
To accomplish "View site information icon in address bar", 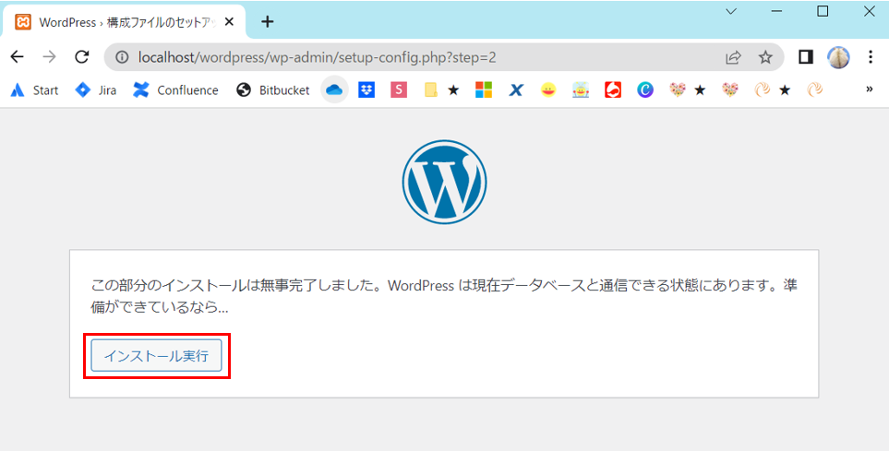I will [x=121, y=57].
